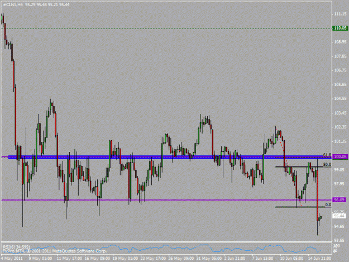
Task: Click the 102.35 price scale value
Action: click(x=340, y=127)
